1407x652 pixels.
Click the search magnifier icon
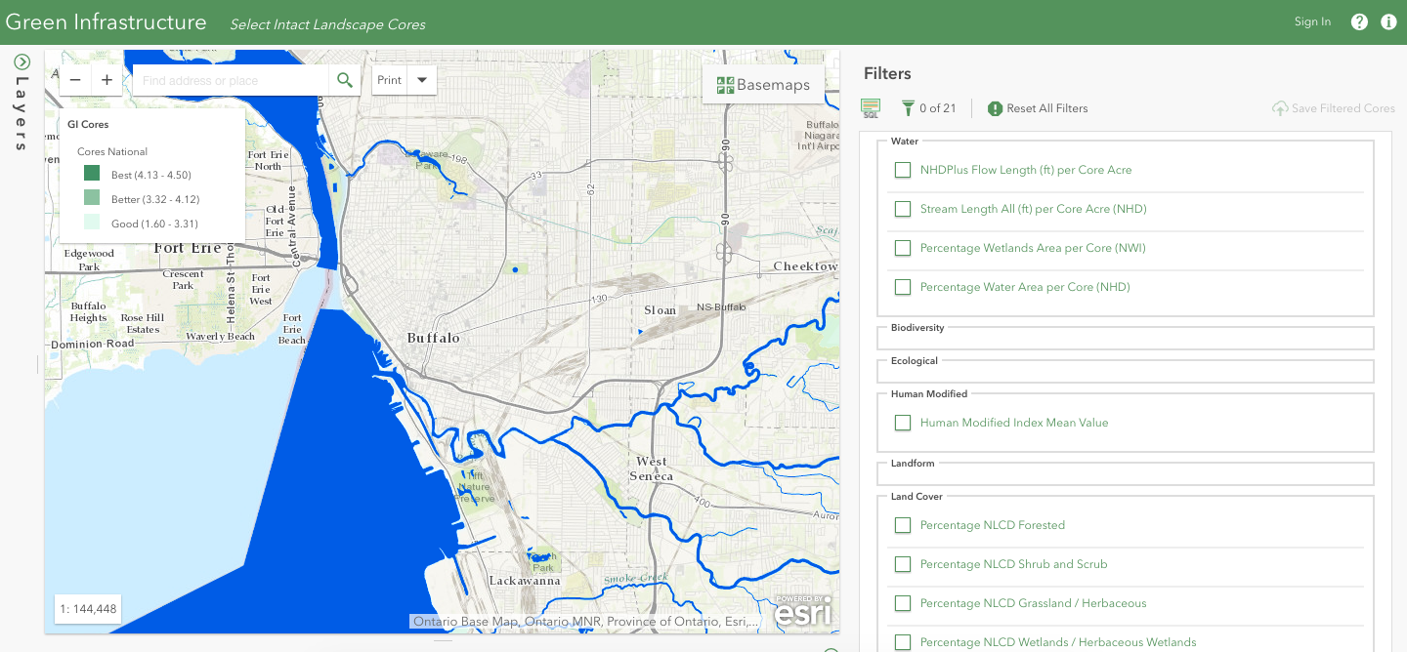(x=344, y=80)
